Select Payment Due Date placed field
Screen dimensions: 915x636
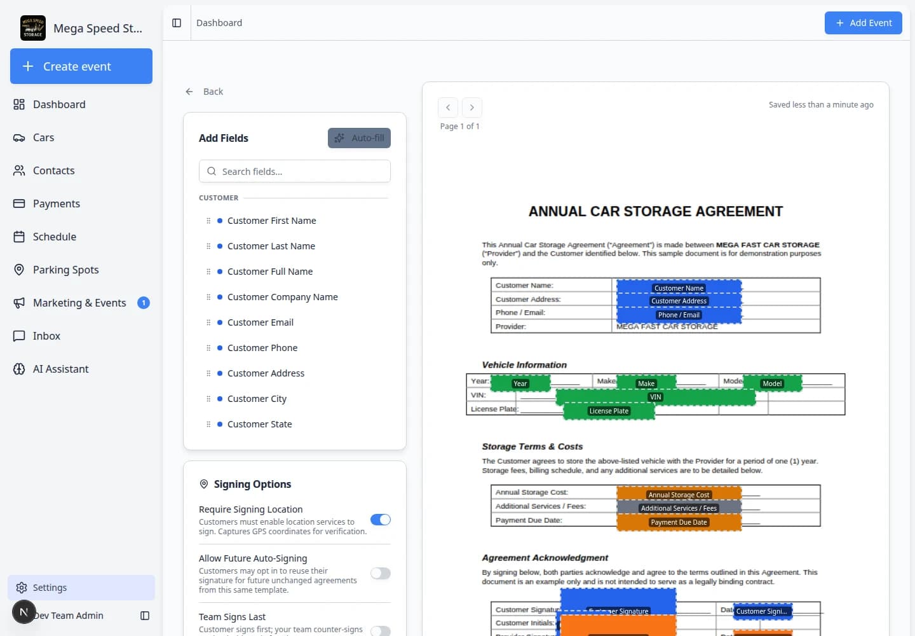pyautogui.click(x=679, y=522)
